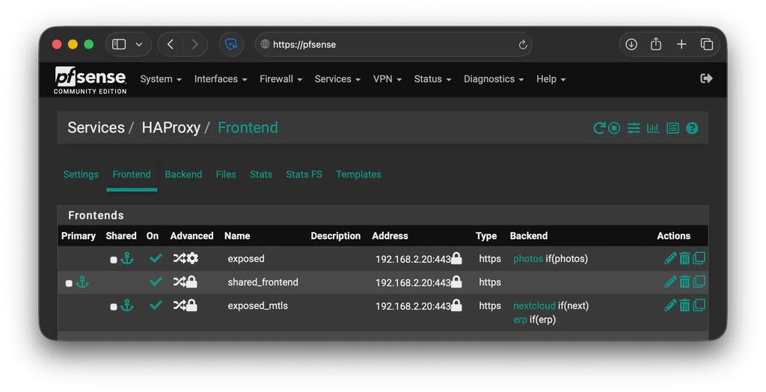766x392 pixels.
Task: Click anchor icon in exposed_mtls row
Action: pos(127,305)
